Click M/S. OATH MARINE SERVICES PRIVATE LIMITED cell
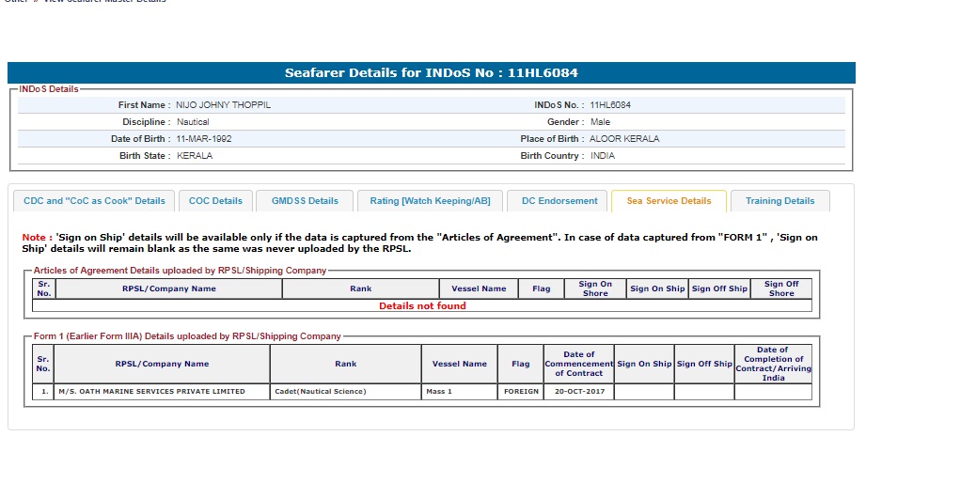This screenshot has height=483, width=976. [151, 392]
